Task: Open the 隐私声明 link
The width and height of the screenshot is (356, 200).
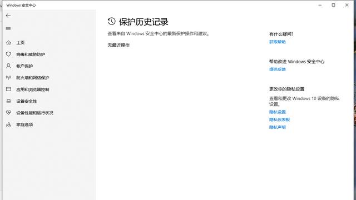Action: (277, 127)
